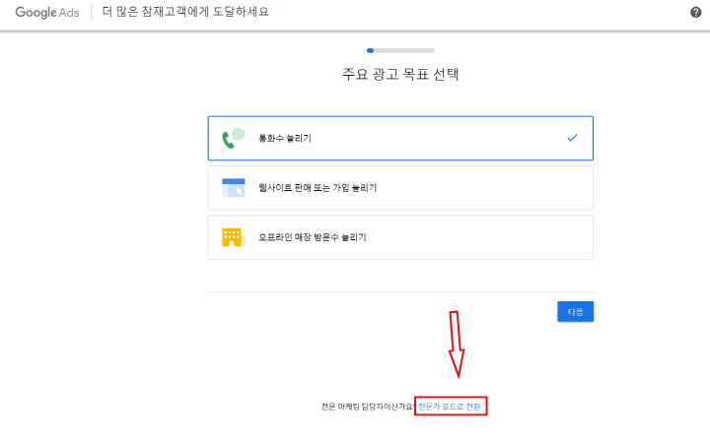Screen dimensions: 710x443
Task: Select 웹사이트 판매 또는 가입 늘리기 option
Action: pos(400,188)
